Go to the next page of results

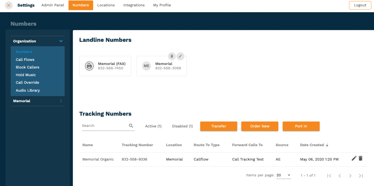350,176
